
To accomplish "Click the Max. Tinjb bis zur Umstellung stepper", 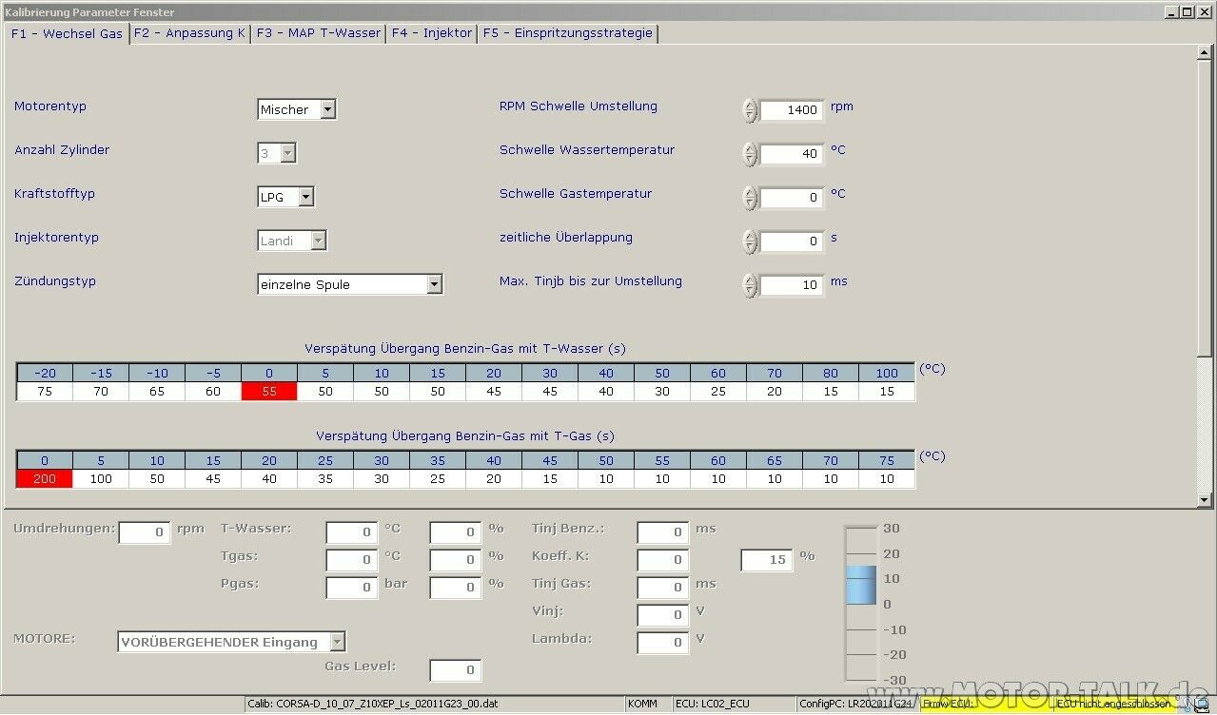I will tap(750, 284).
